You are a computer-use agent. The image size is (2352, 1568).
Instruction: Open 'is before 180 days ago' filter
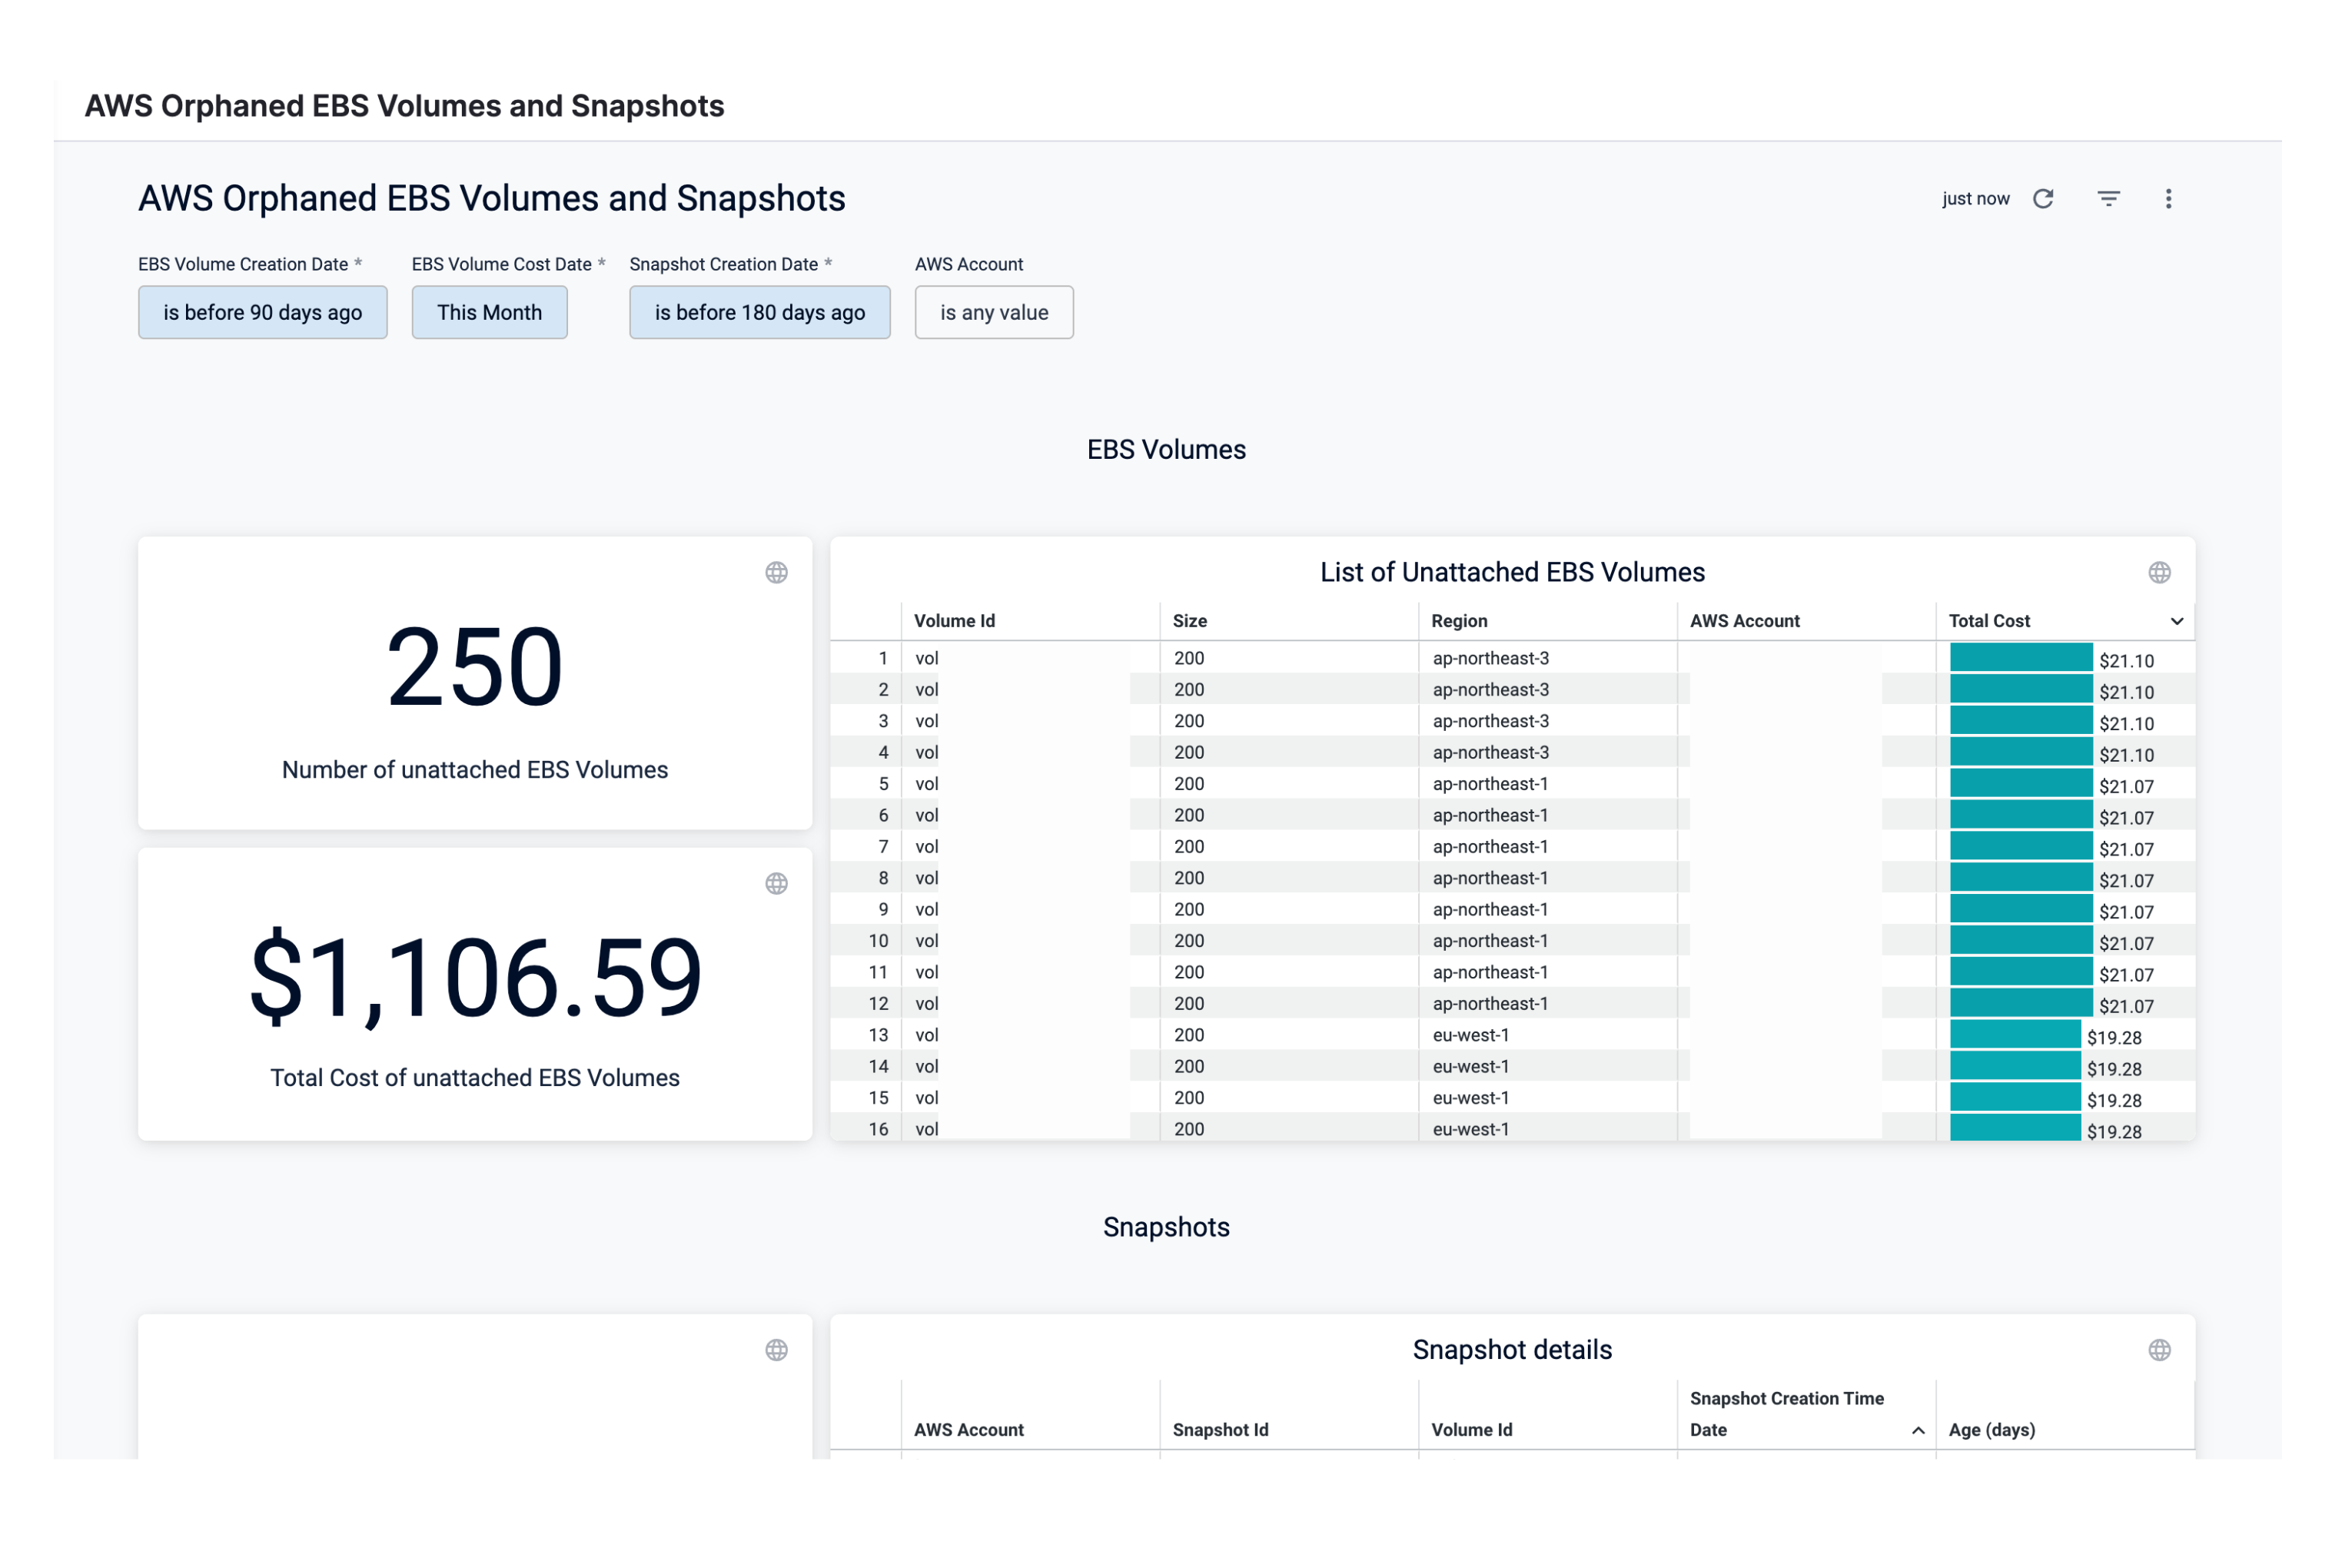click(x=759, y=312)
